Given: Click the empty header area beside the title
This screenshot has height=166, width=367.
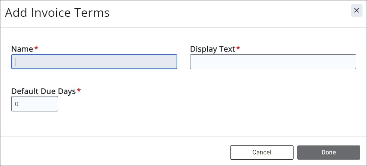Looking at the screenshot, I should coord(225,13).
